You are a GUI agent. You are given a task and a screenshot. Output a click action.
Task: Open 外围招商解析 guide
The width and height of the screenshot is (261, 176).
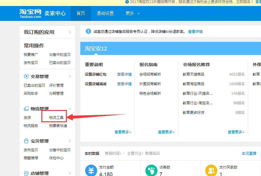(150, 84)
